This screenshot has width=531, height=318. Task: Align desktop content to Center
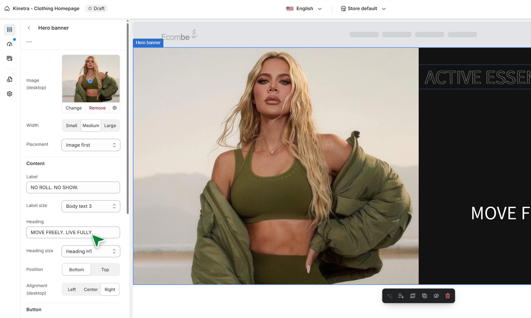[x=91, y=289]
